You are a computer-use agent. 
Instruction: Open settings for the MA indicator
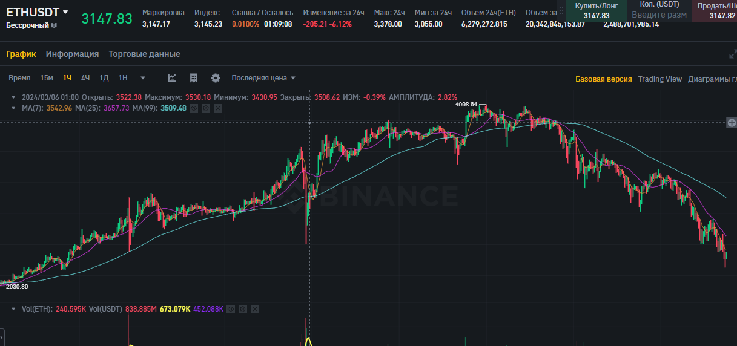(206, 108)
